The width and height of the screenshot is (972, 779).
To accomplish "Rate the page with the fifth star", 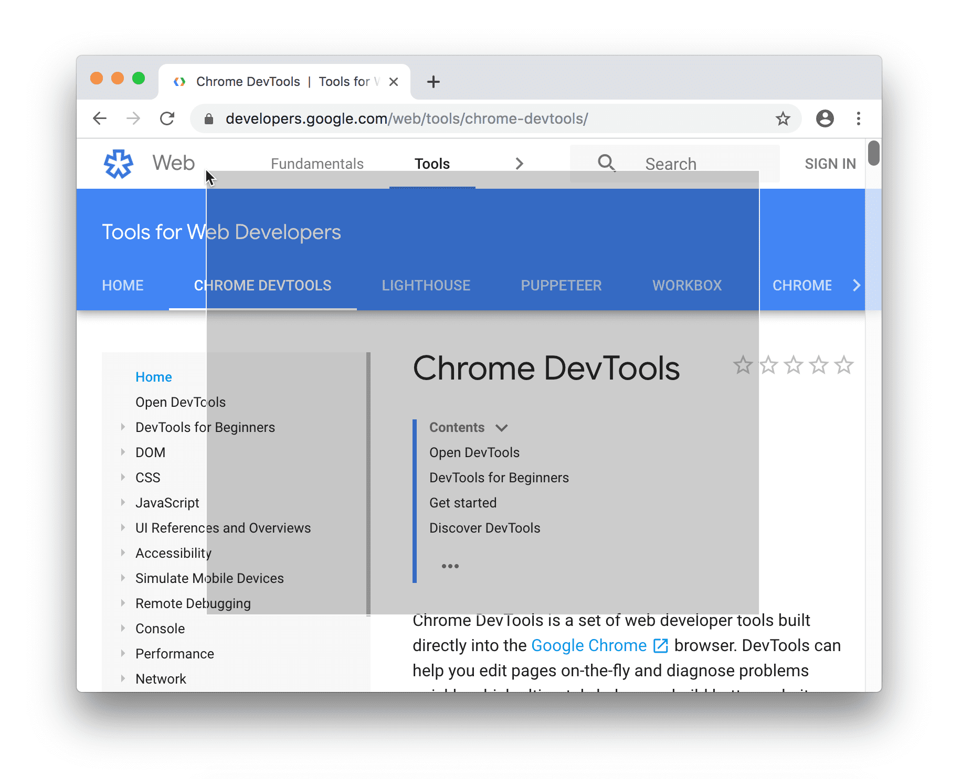I will [844, 365].
